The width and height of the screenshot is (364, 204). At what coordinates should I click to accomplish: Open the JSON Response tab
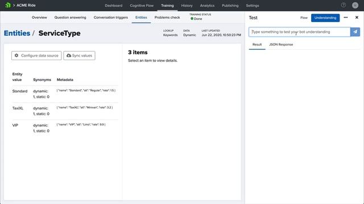[281, 44]
